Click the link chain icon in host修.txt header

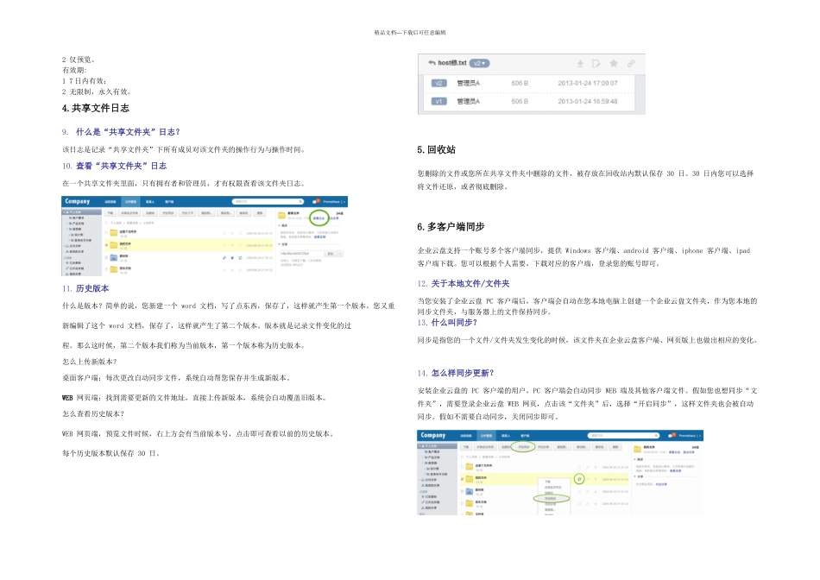click(x=631, y=63)
